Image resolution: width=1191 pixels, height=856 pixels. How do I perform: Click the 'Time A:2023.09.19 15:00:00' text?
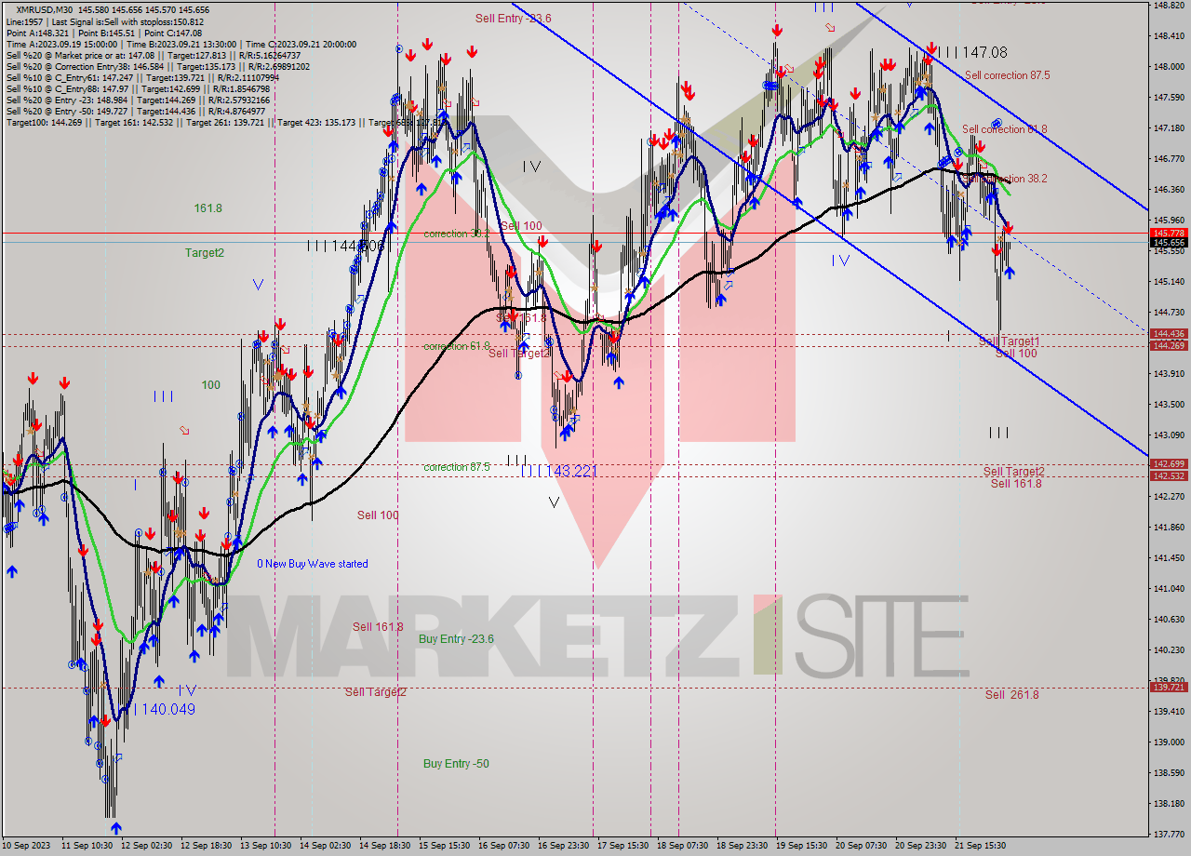click(x=61, y=44)
